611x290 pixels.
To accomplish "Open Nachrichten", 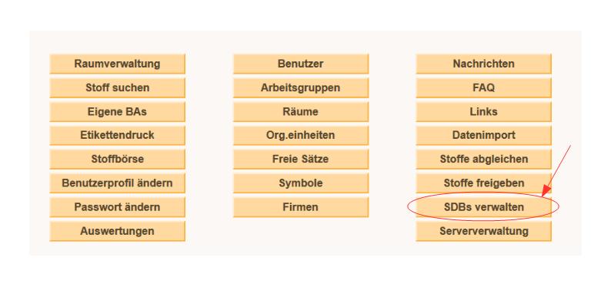I will (x=483, y=64).
